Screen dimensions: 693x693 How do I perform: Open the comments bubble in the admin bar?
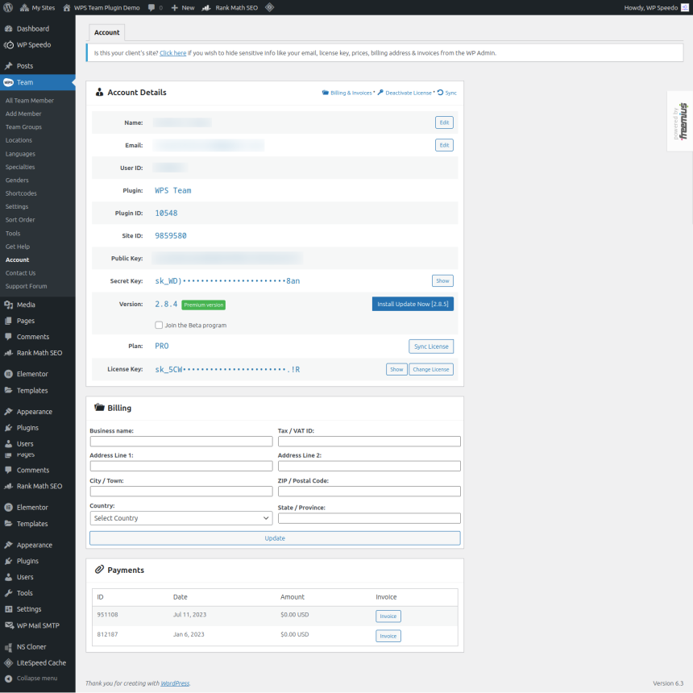152,7
